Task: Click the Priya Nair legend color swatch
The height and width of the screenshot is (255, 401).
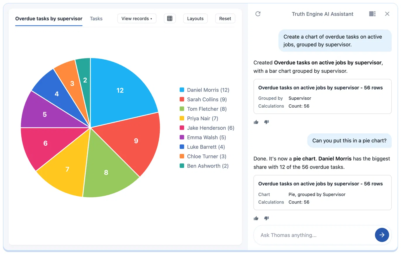Action: point(182,118)
